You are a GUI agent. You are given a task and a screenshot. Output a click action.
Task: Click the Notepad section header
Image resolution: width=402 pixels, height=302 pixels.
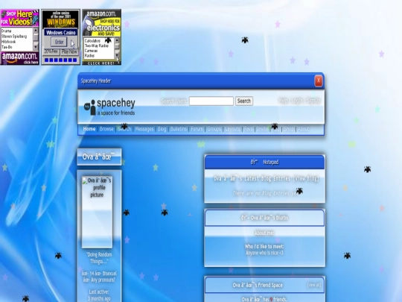(264, 162)
